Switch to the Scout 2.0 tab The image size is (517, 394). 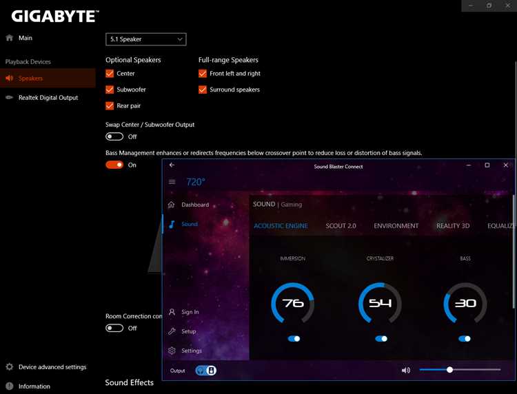(341, 226)
